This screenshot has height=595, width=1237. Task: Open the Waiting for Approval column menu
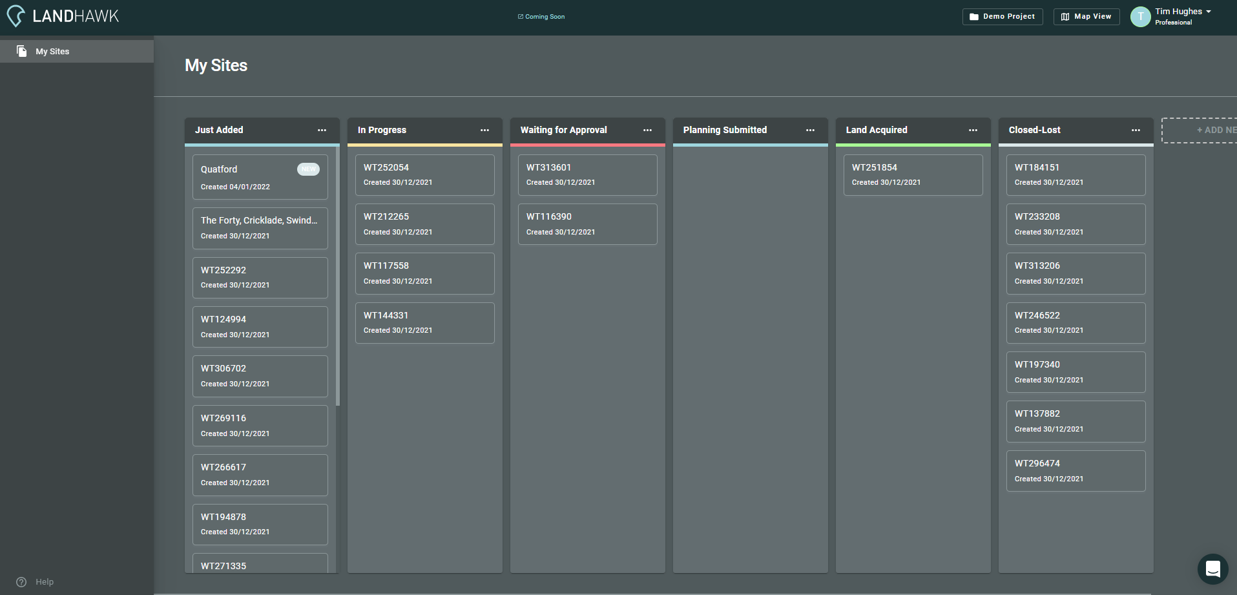(647, 130)
